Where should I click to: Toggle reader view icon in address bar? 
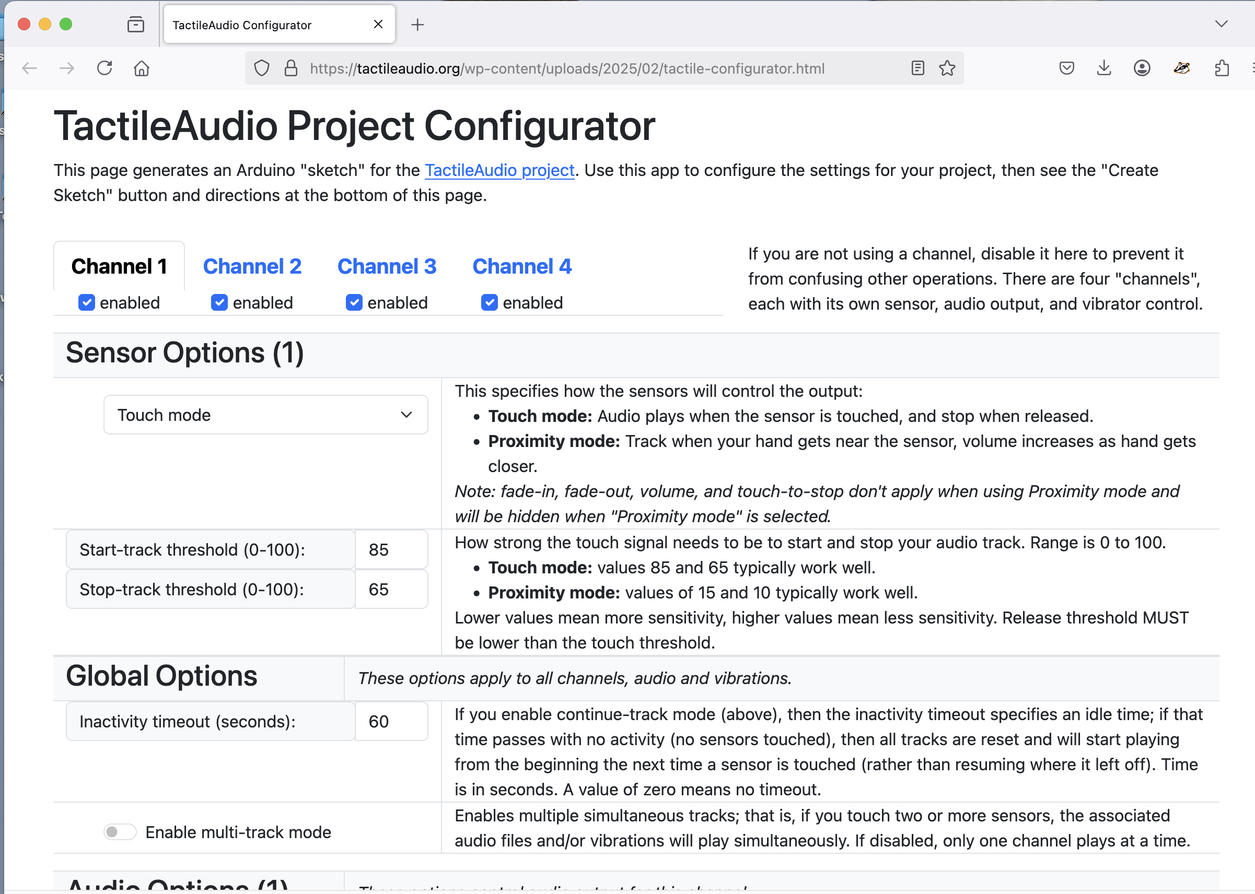point(917,68)
